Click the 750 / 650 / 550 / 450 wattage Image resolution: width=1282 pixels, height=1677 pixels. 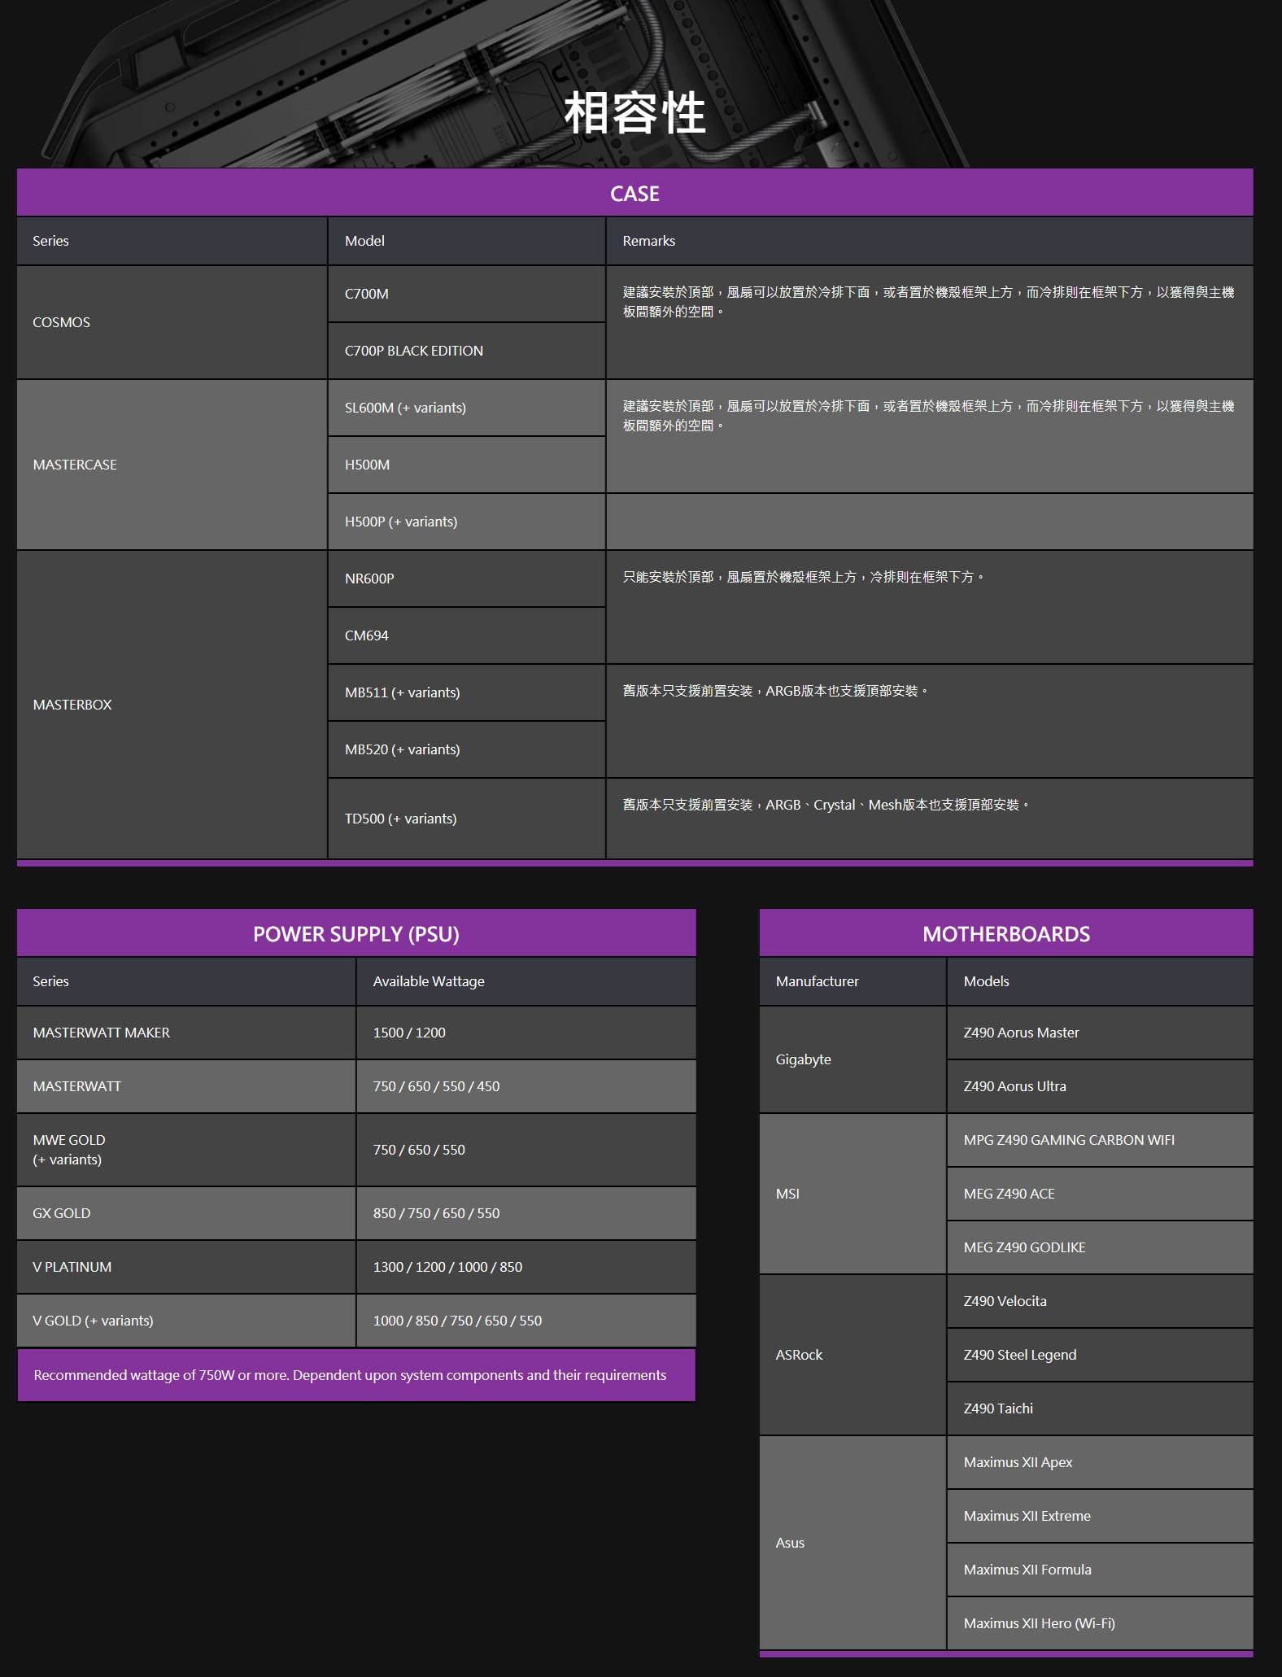526,1086
